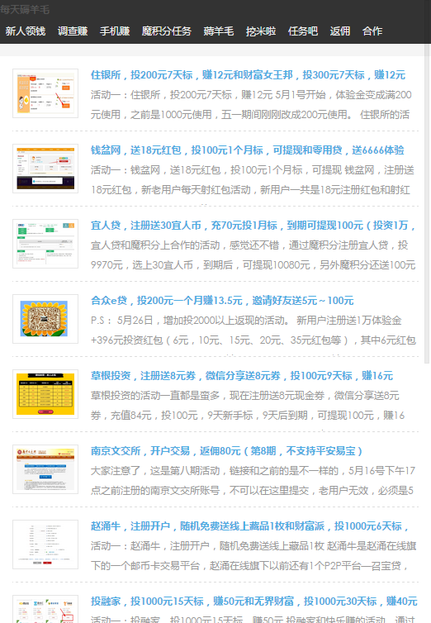
Task: Open the 返佣 nav item
Action: 340,31
